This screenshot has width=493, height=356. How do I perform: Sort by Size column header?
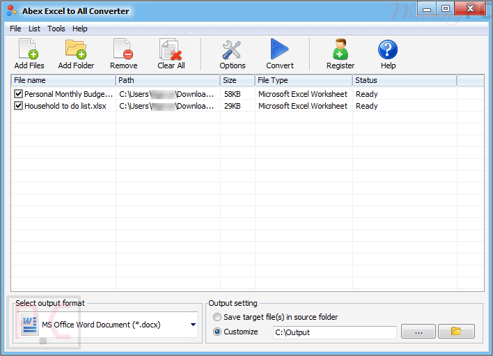[237, 80]
